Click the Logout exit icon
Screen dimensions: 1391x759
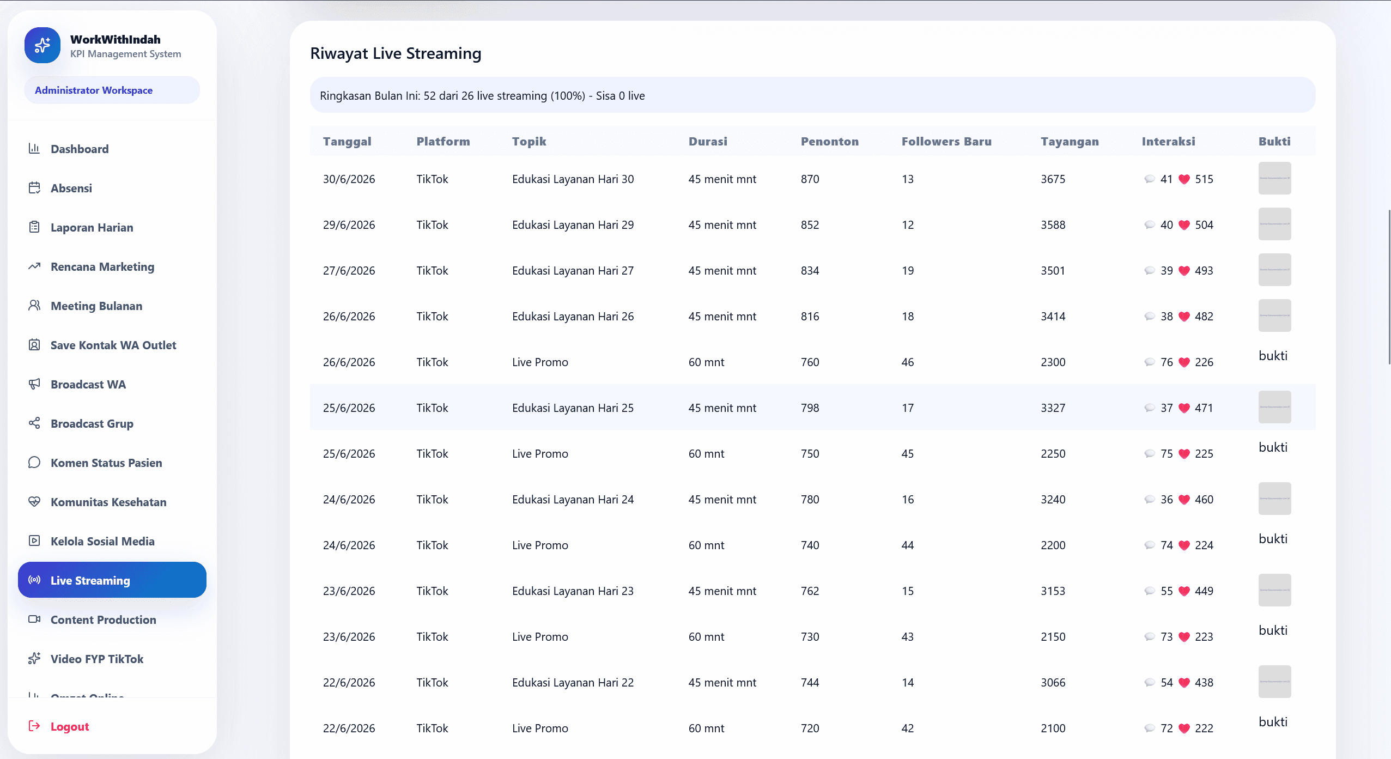[34, 726]
